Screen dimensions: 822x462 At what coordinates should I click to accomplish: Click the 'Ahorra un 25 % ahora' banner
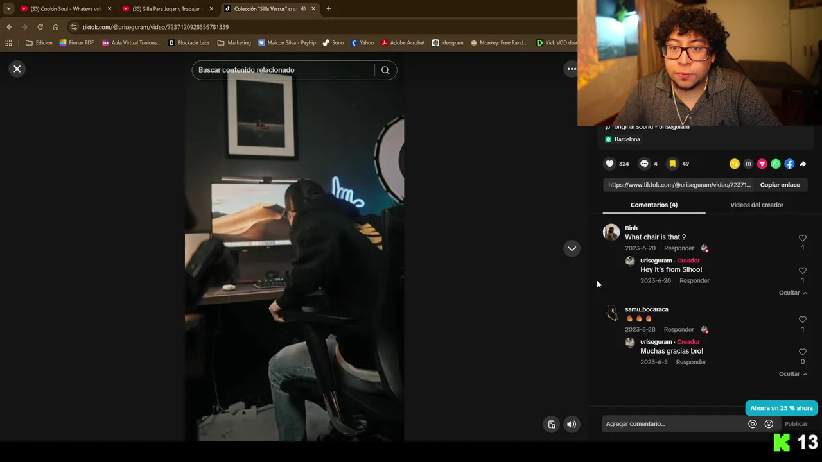click(x=782, y=408)
